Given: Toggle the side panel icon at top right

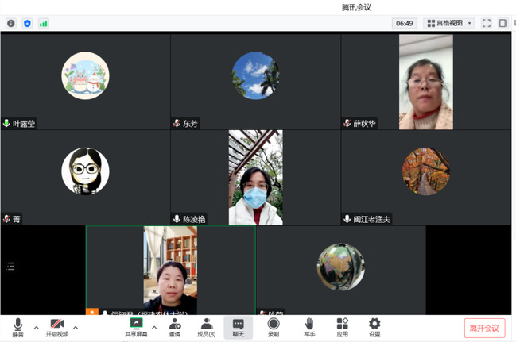Looking at the screenshot, I should [503, 24].
